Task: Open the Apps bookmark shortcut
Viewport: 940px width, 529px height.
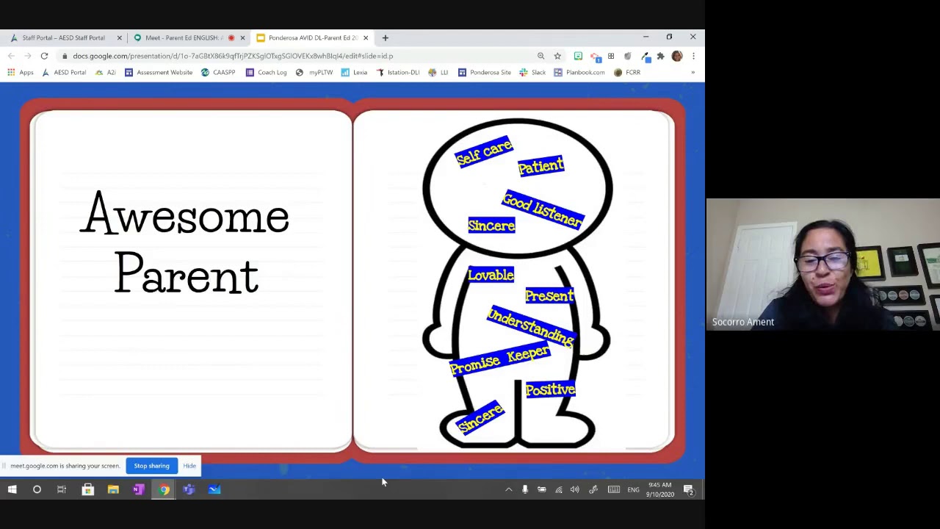Action: pos(21,72)
